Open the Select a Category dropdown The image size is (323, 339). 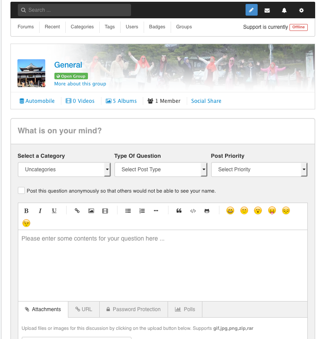[64, 169]
